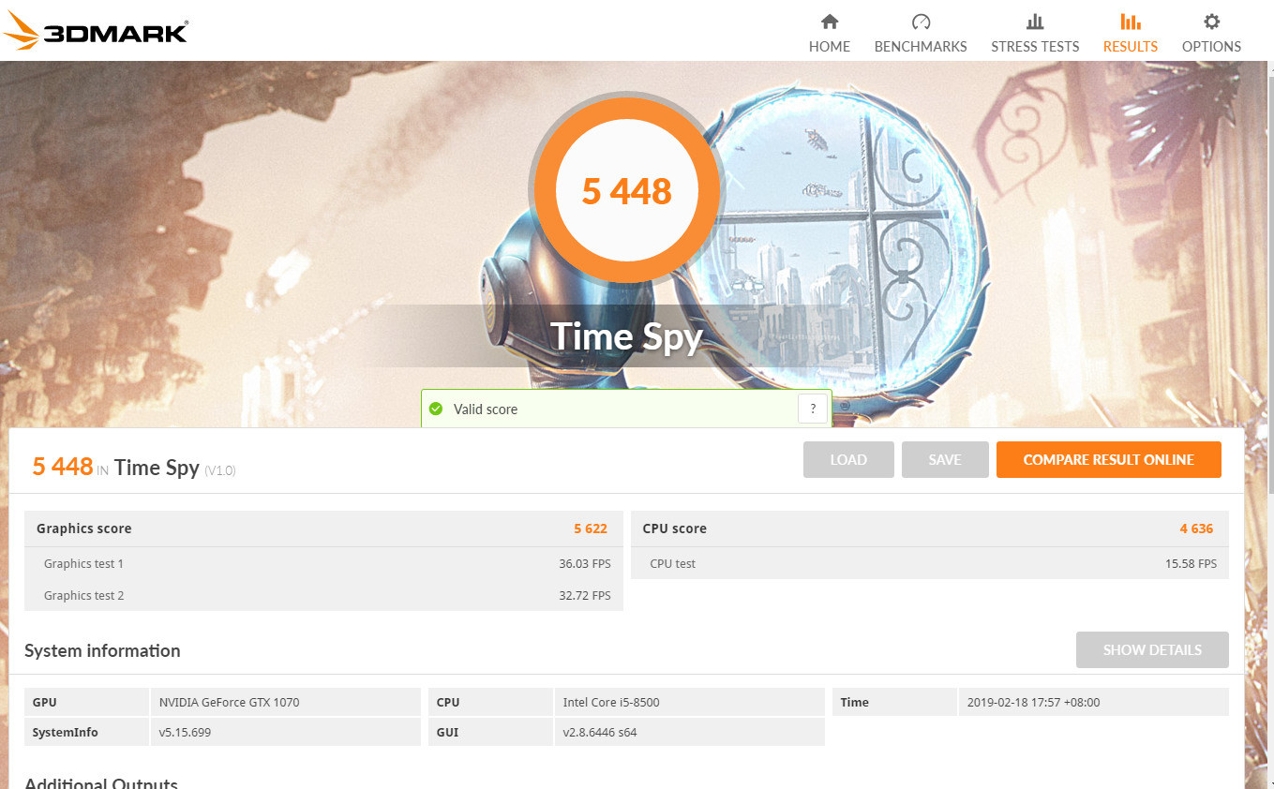Go to the Home tab
1274x789 pixels.
pyautogui.click(x=830, y=34)
